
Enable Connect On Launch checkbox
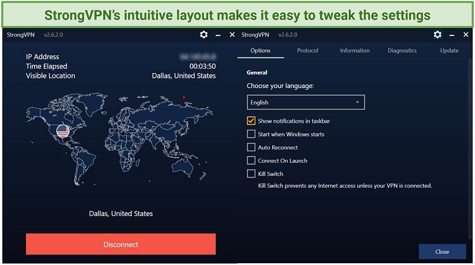(251, 161)
